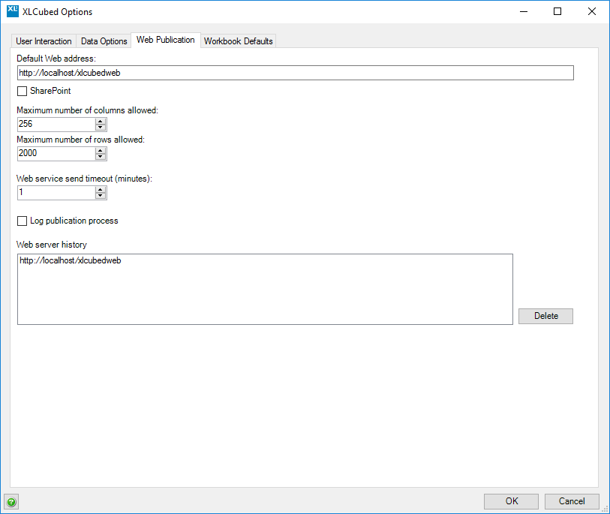
Task: Increase maximum columns with up arrow
Action: 101,122
